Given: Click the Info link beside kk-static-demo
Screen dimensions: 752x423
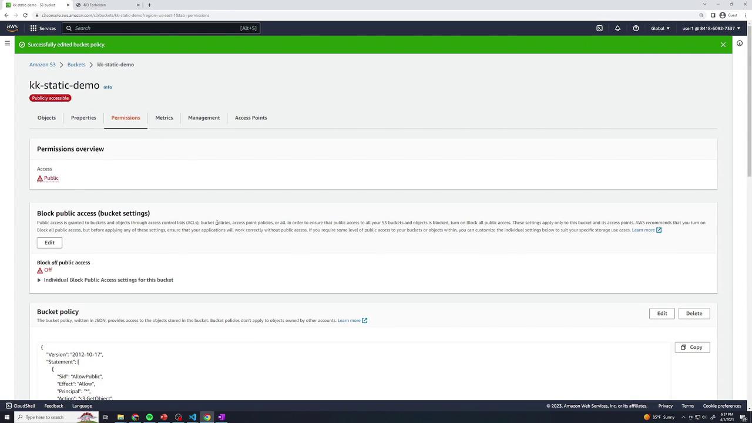Looking at the screenshot, I should (x=108, y=87).
